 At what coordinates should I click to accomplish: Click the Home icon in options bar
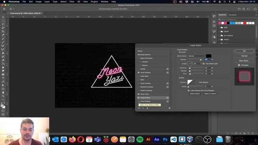pyautogui.click(x=4, y=9)
